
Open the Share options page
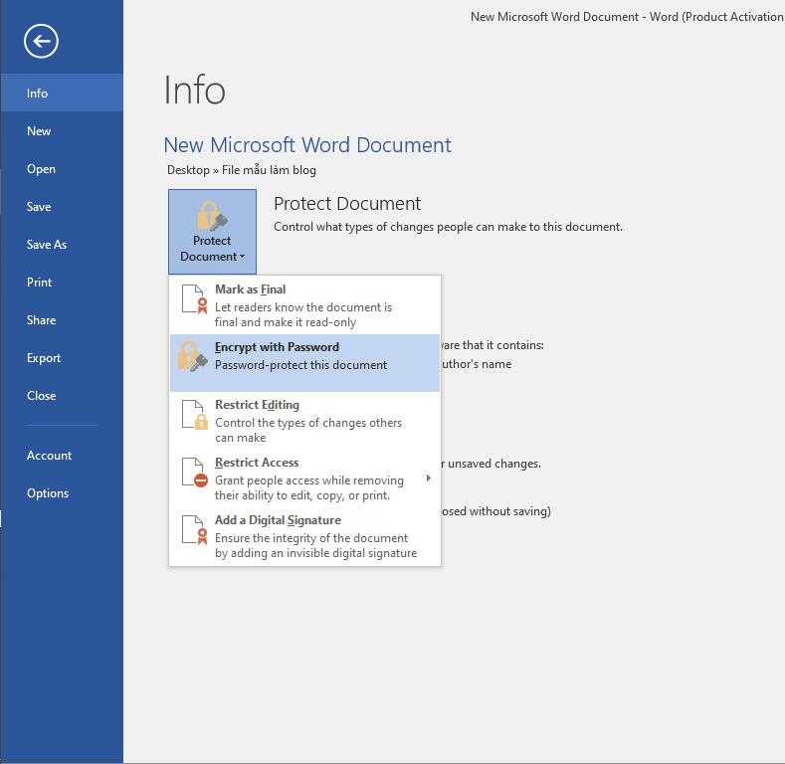coord(41,320)
